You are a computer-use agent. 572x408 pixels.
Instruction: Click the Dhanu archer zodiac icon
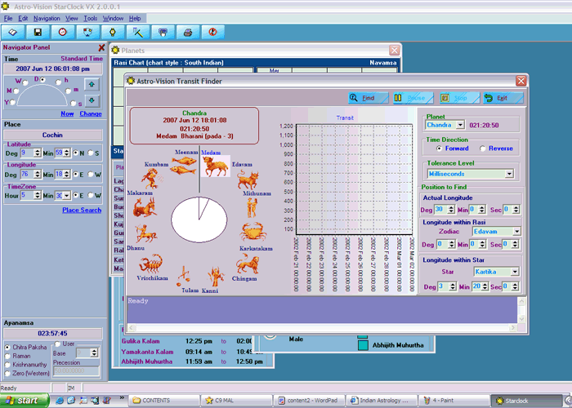point(145,233)
